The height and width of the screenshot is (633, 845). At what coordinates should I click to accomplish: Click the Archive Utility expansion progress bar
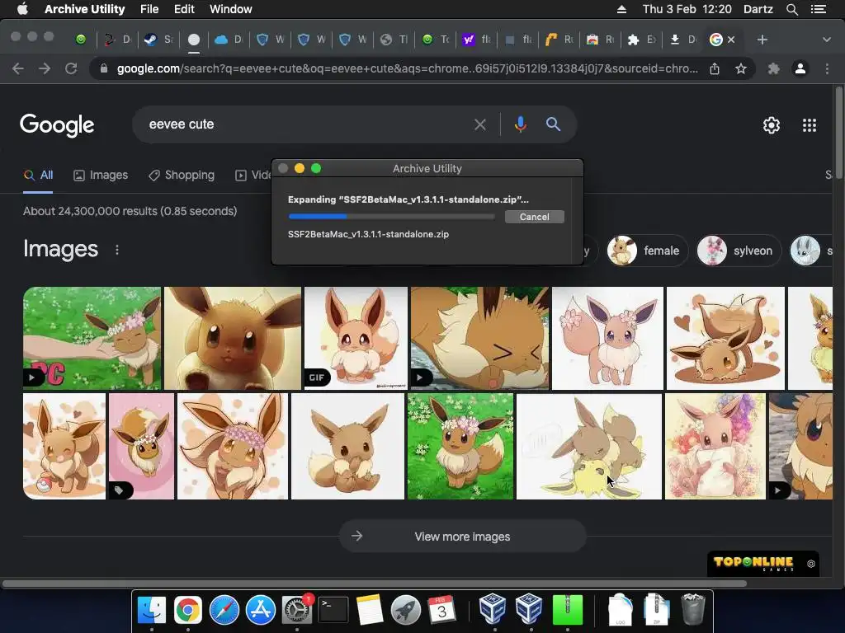tap(391, 217)
